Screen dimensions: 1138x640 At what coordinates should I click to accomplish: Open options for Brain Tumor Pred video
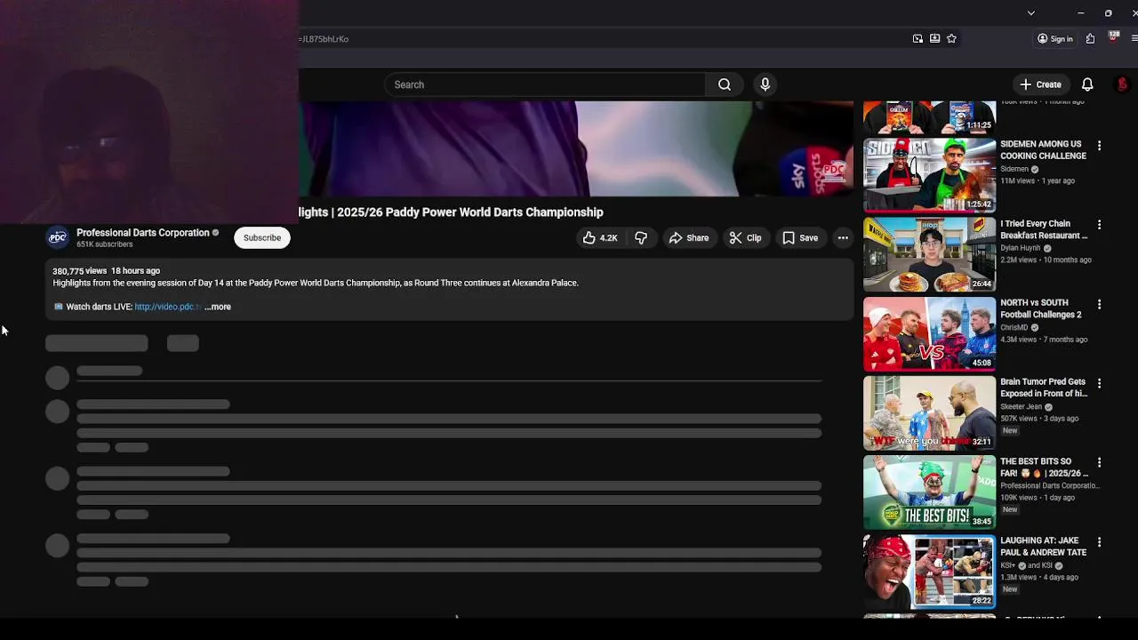point(1099,383)
